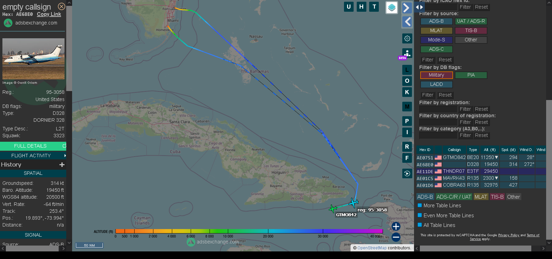Collapse the SPATIAL section header
Image resolution: width=552 pixels, height=259 pixels.
tap(33, 173)
